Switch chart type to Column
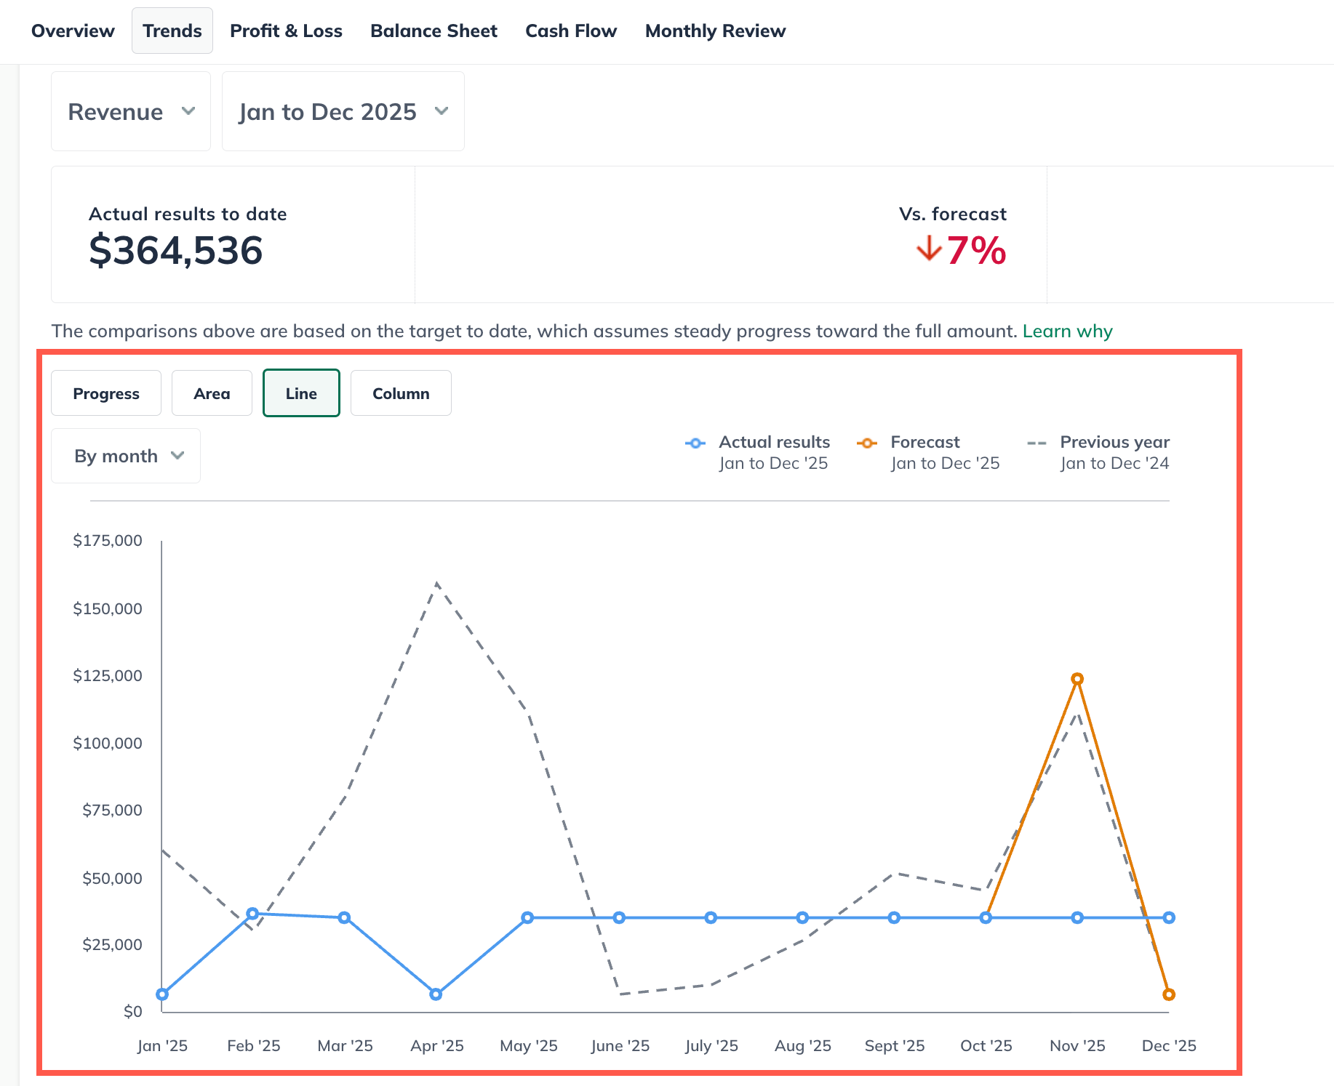Viewport: 1334px width, 1086px height. tap(401, 393)
